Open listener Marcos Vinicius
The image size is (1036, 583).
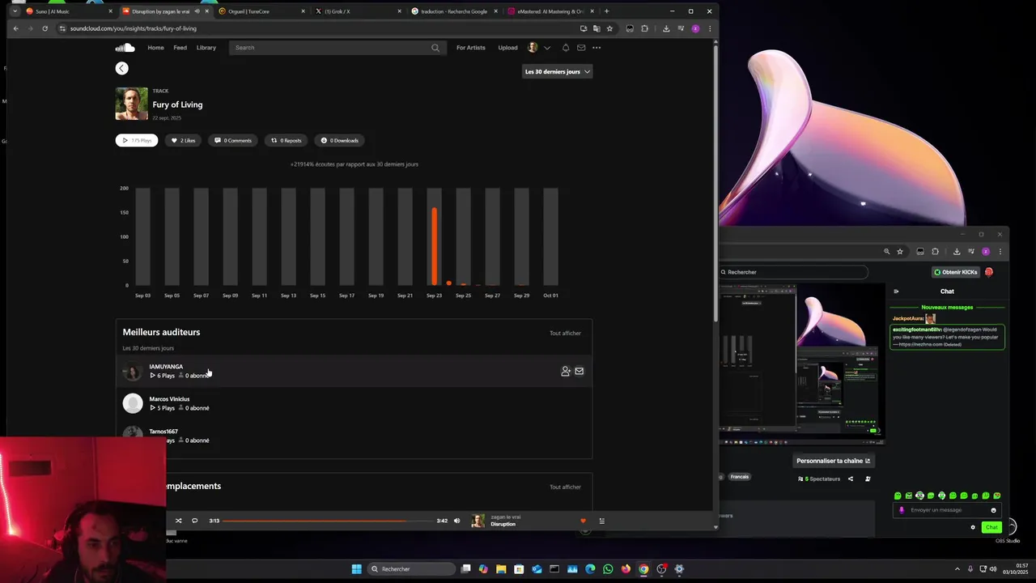tap(169, 399)
